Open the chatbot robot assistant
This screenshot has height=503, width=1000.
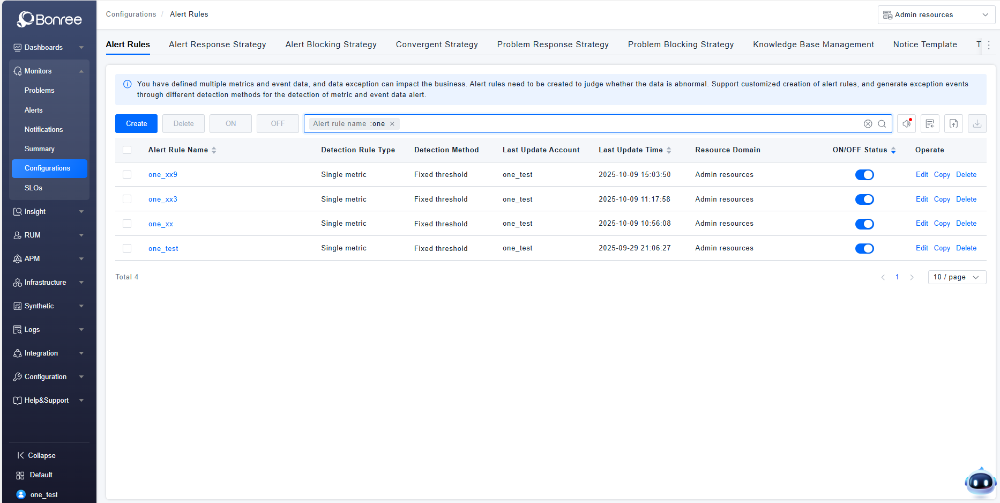[x=980, y=482]
